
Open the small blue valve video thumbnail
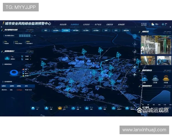tap(164, 60)
